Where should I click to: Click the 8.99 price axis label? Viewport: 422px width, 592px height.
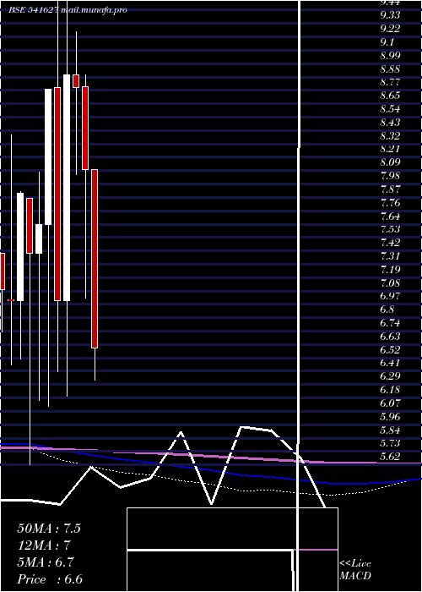pos(390,56)
